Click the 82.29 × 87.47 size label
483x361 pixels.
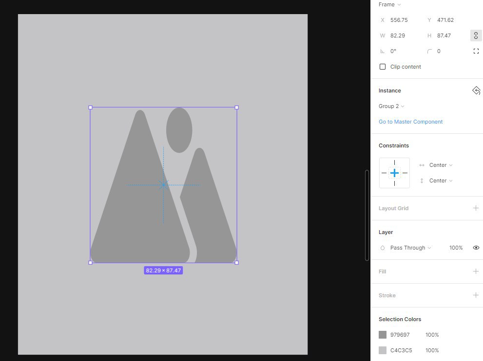[x=163, y=271]
